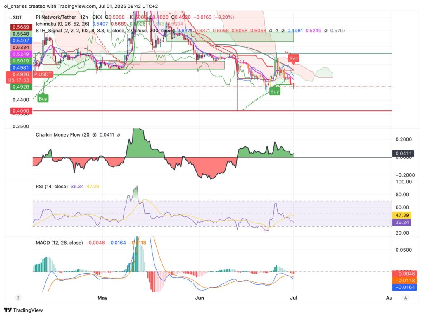The image size is (423, 317).
Task: Click the Z scale shortcut on the time axis
Action: [x=18, y=298]
